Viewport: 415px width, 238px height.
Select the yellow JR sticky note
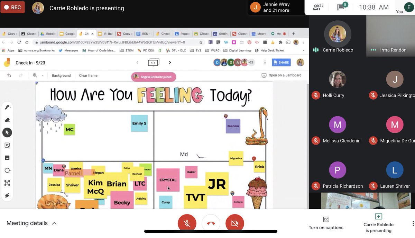coord(217,184)
